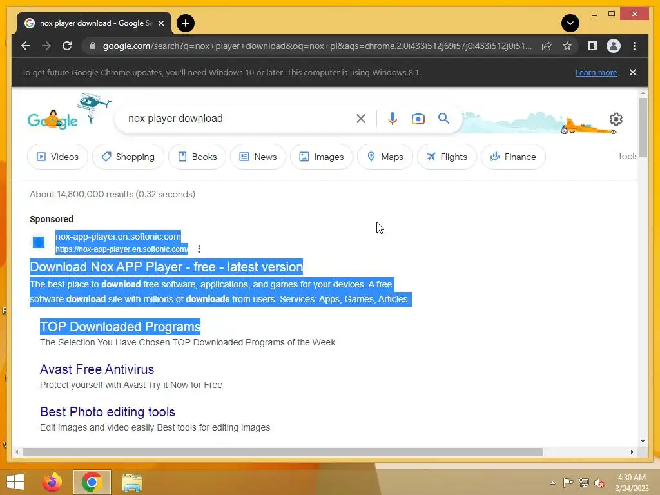Expand the tab search dropdown
Screen dimensions: 660x495
pyautogui.click(x=570, y=23)
